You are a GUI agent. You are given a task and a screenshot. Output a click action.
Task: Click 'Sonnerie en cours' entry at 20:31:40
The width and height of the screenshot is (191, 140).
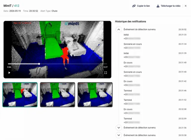click(x=133, y=72)
